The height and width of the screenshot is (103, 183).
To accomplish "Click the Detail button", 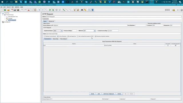I will [x=92, y=94].
